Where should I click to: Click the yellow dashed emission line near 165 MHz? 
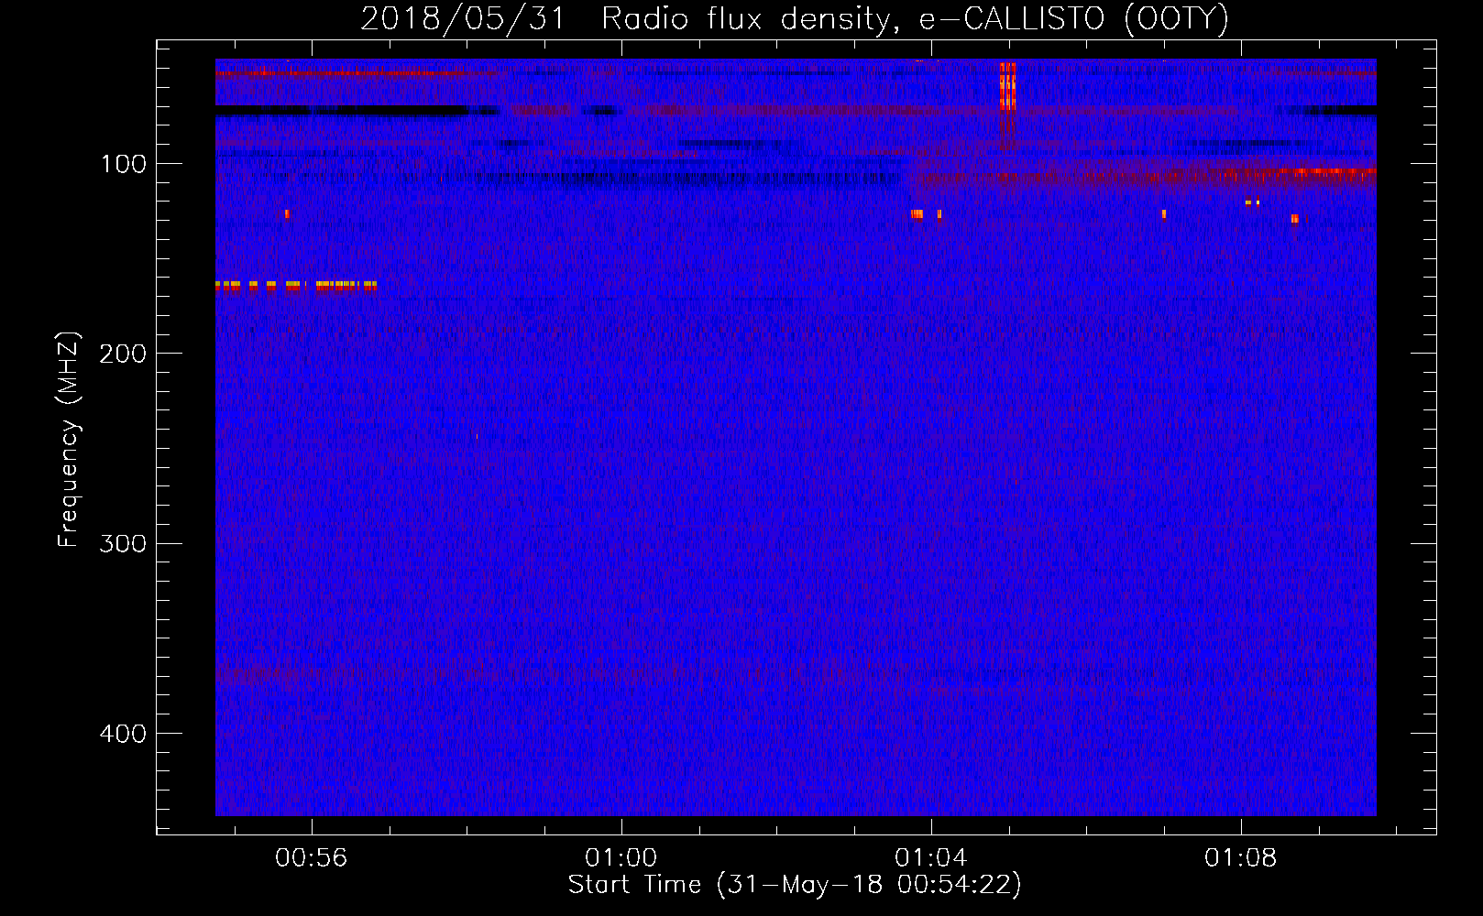click(x=296, y=286)
